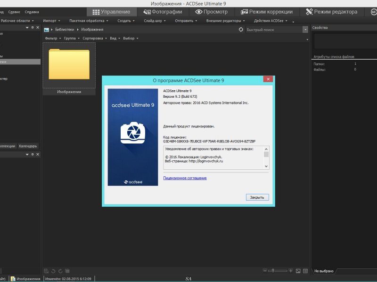Open the Выбор dropdown
The height and width of the screenshot is (282, 377).
[x=131, y=39]
